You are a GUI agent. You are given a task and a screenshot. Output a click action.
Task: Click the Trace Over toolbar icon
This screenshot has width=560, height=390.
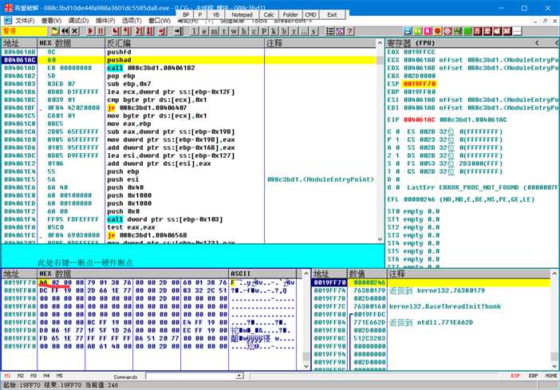pos(150,31)
